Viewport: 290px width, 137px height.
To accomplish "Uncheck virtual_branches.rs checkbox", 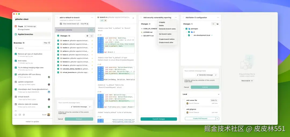I will point(58,72).
